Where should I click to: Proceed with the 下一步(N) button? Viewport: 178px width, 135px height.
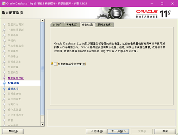coord(119,131)
